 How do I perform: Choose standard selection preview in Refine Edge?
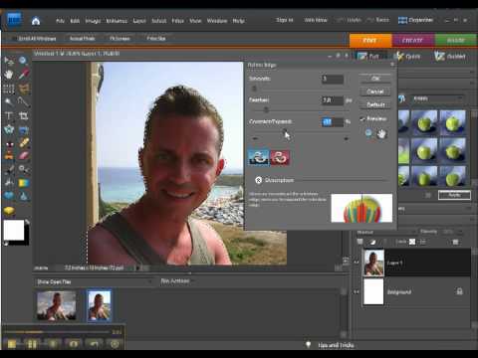click(258, 157)
